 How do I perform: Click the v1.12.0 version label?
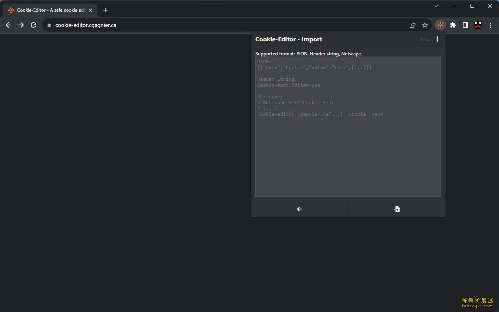[x=425, y=39]
